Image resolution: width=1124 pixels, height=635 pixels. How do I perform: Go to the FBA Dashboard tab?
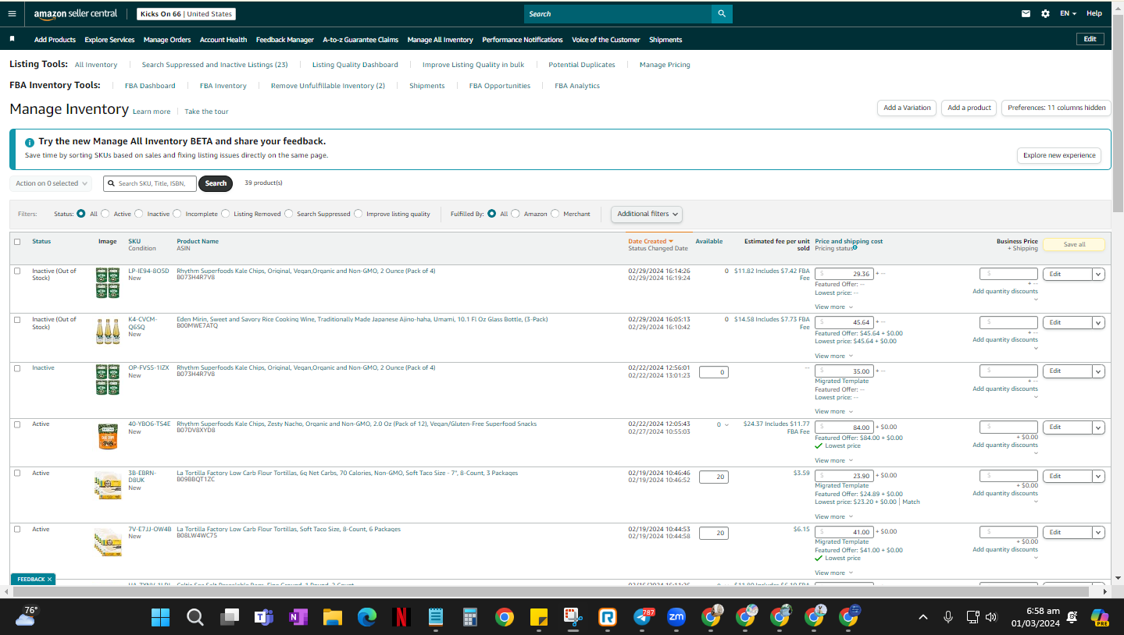tap(150, 86)
